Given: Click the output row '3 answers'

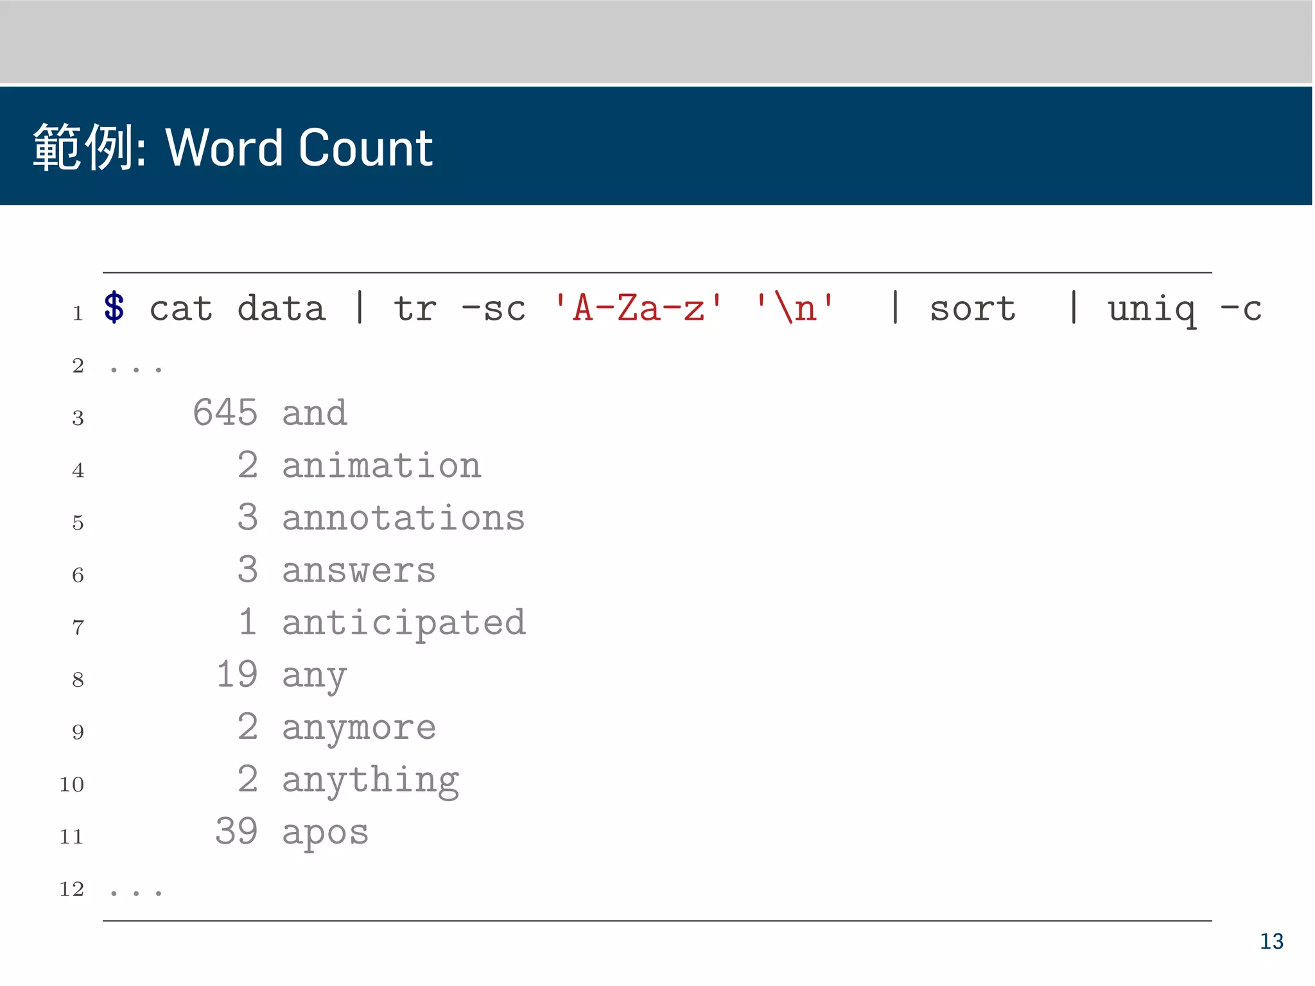Looking at the screenshot, I should [336, 570].
